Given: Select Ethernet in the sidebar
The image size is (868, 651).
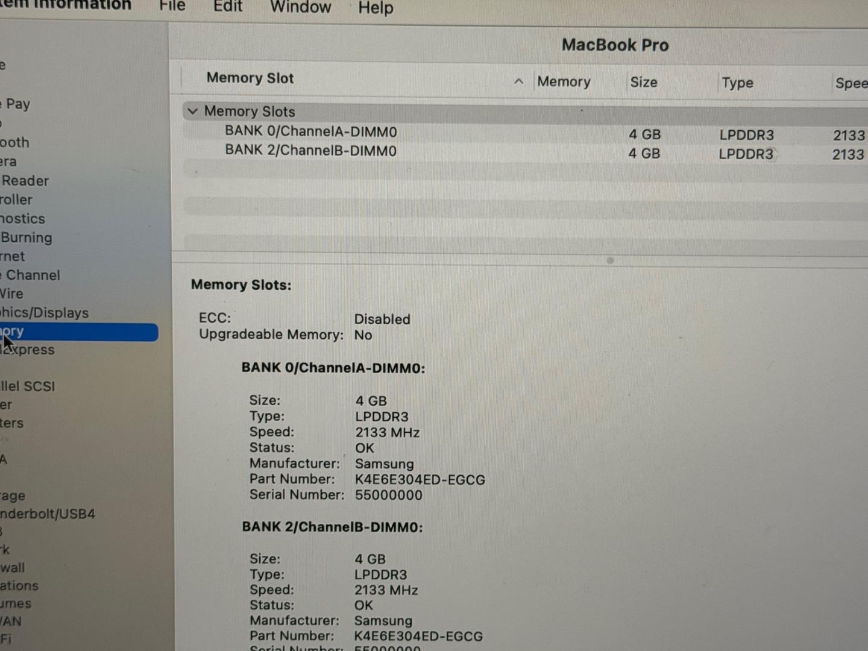Looking at the screenshot, I should click(13, 256).
